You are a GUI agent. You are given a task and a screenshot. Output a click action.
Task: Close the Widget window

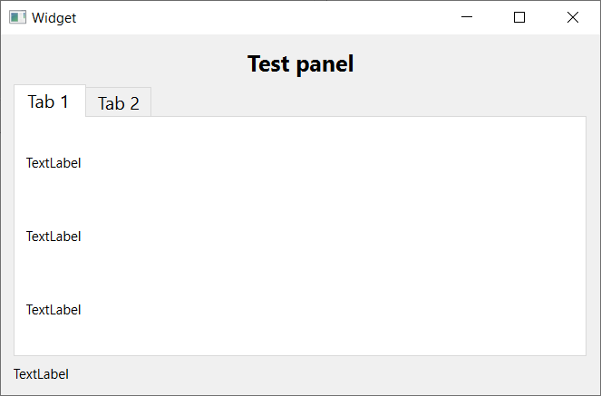[x=573, y=17]
